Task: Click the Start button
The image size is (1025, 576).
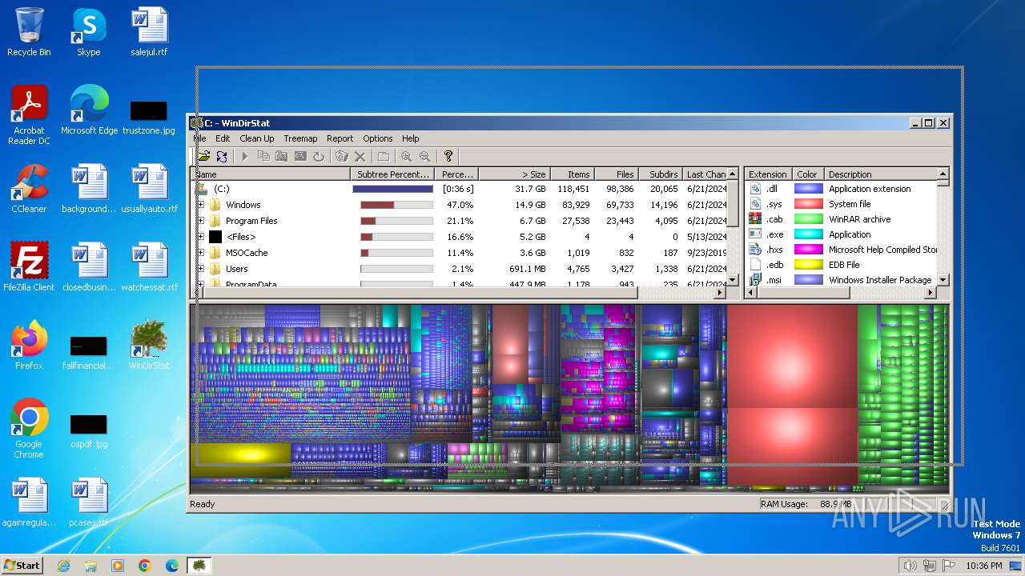Action: (x=22, y=566)
